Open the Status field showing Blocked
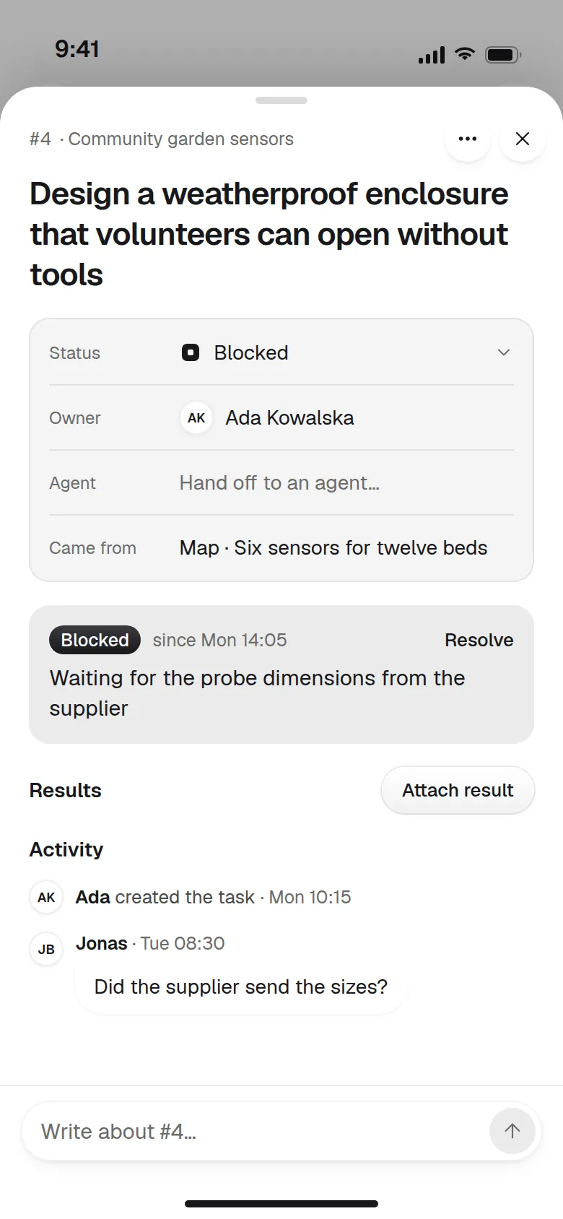 pos(281,352)
